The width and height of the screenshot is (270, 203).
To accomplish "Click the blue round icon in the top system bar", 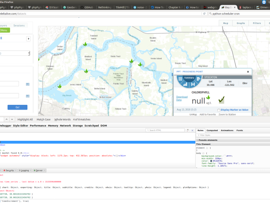I will pos(264,2).
